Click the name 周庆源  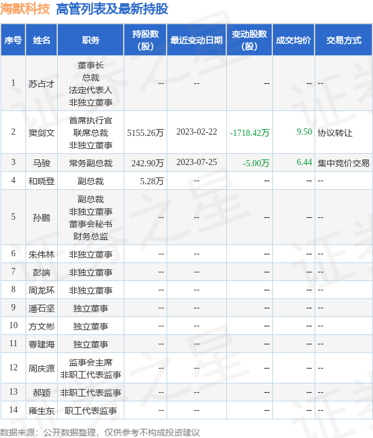pos(42,368)
